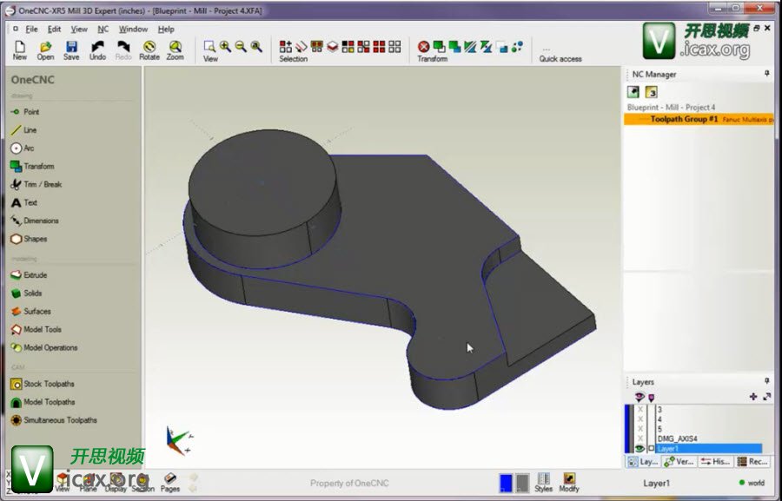This screenshot has height=501, width=782.
Task: Expand the Layers panel with the arrows icon
Action: pyautogui.click(x=767, y=397)
